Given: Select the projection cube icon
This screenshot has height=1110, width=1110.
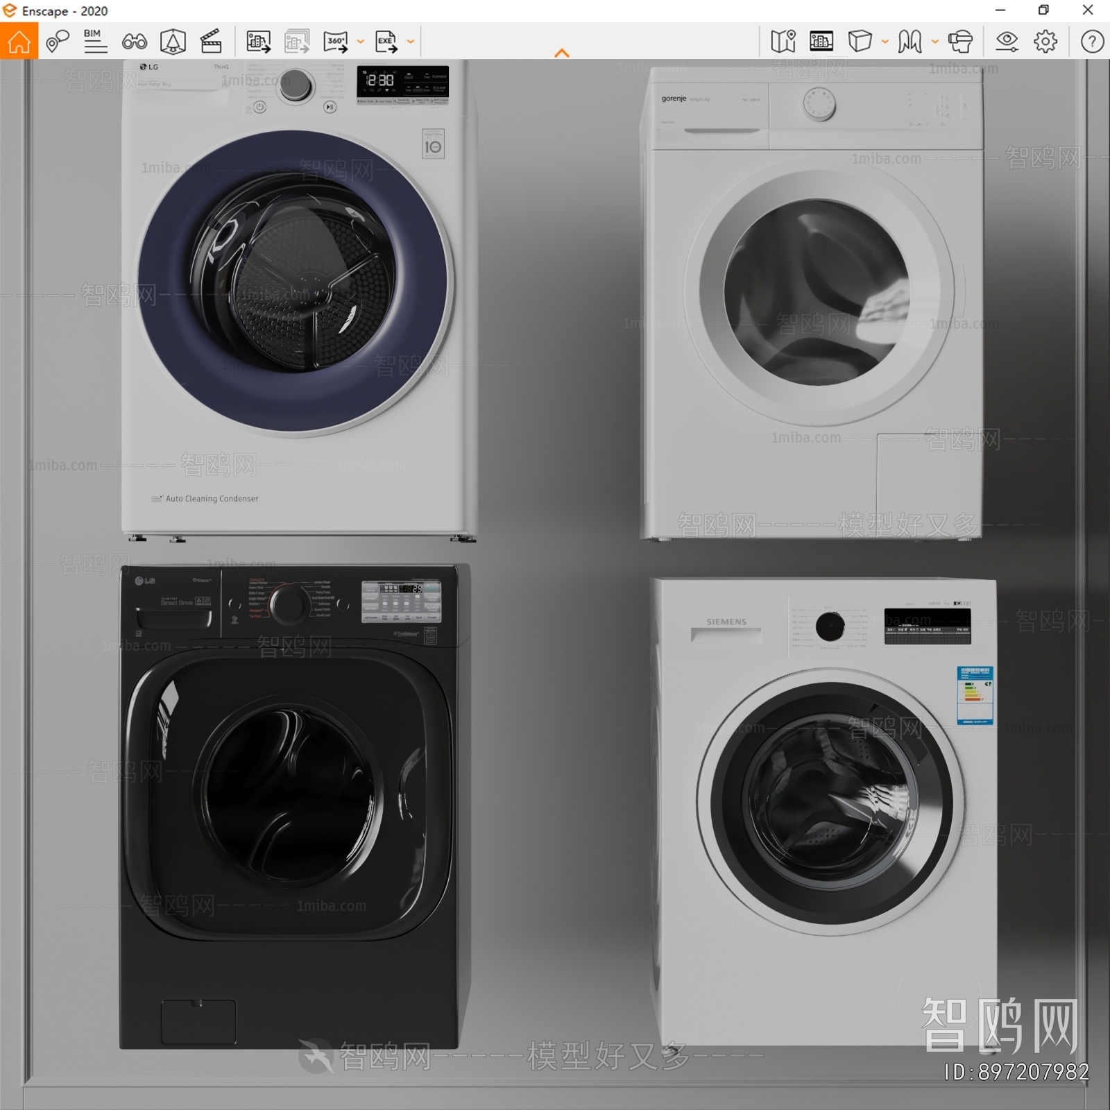Looking at the screenshot, I should pos(860,42).
